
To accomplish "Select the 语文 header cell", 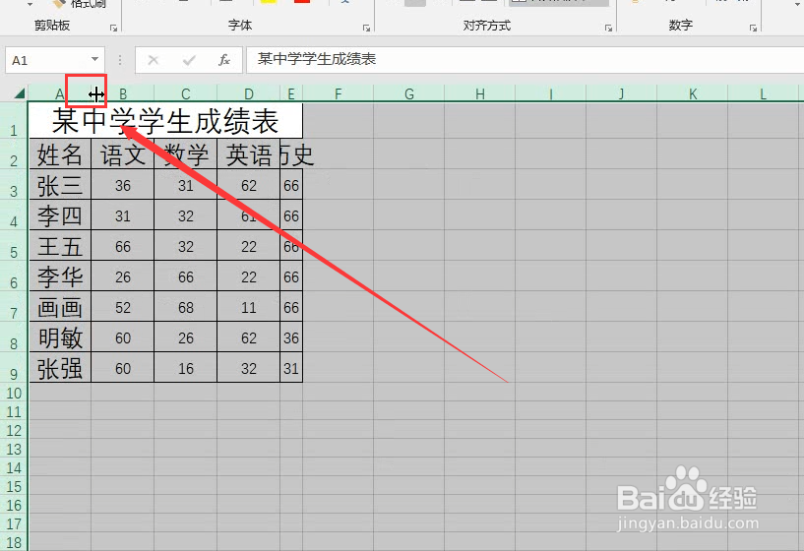I will click(x=123, y=153).
